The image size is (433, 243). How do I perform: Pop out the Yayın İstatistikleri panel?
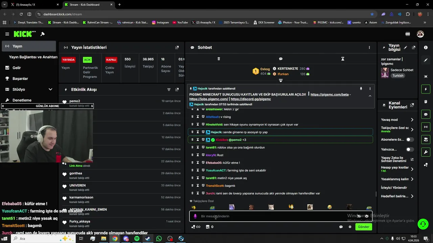[177, 48]
